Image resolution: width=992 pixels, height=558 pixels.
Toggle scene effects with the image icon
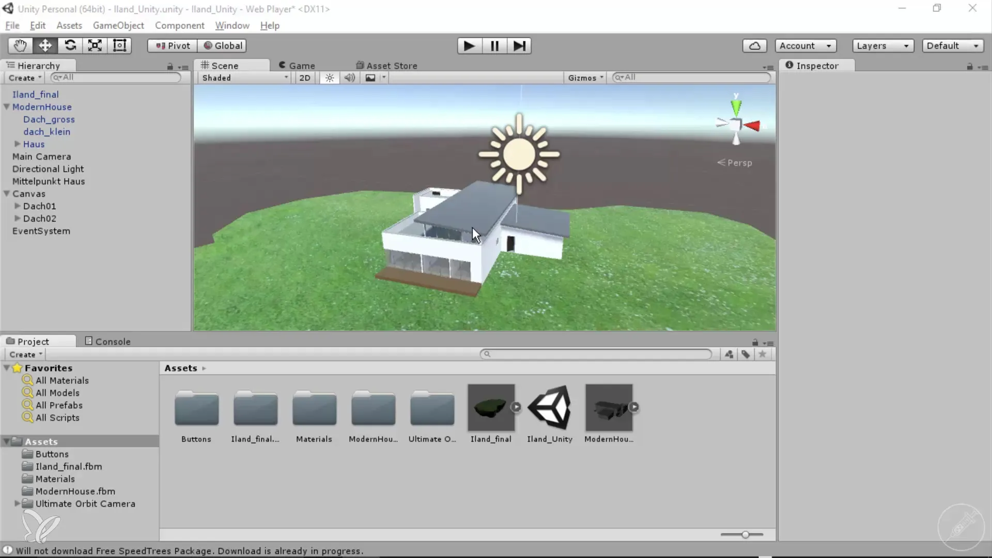pos(370,78)
